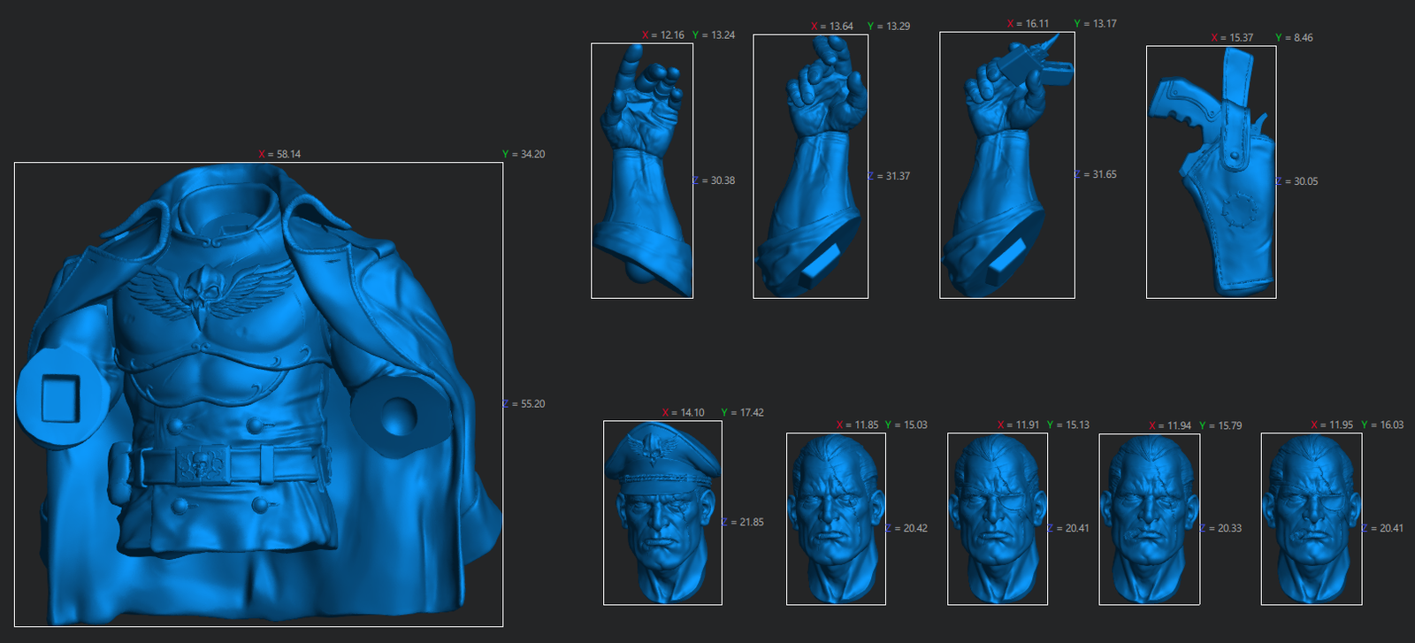
Task: Select the forearm holding the lighter
Action: (1007, 165)
